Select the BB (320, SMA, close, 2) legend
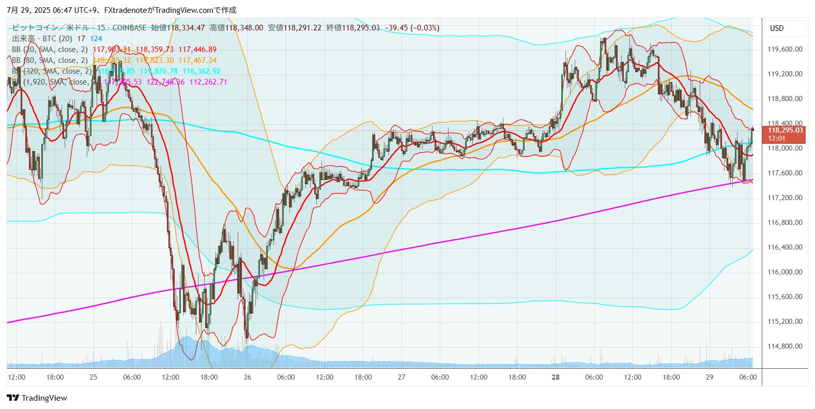The height and width of the screenshot is (409, 815). coord(52,71)
